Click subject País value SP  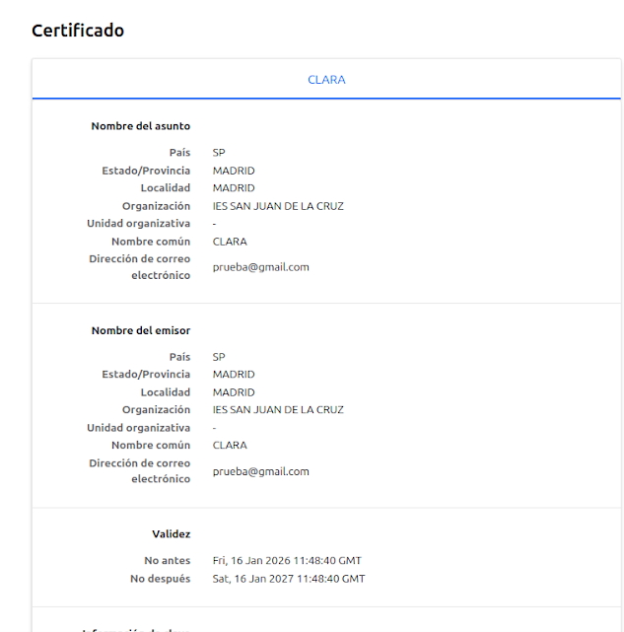219,153
